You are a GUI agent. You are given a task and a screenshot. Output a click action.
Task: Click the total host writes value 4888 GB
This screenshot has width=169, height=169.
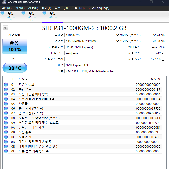154,41
